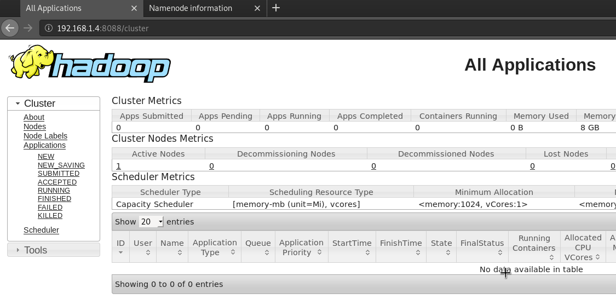Click the Active Nodes count link

118,166
